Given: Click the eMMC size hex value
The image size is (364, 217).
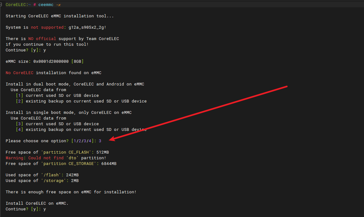Looking at the screenshot, I should (51, 62).
